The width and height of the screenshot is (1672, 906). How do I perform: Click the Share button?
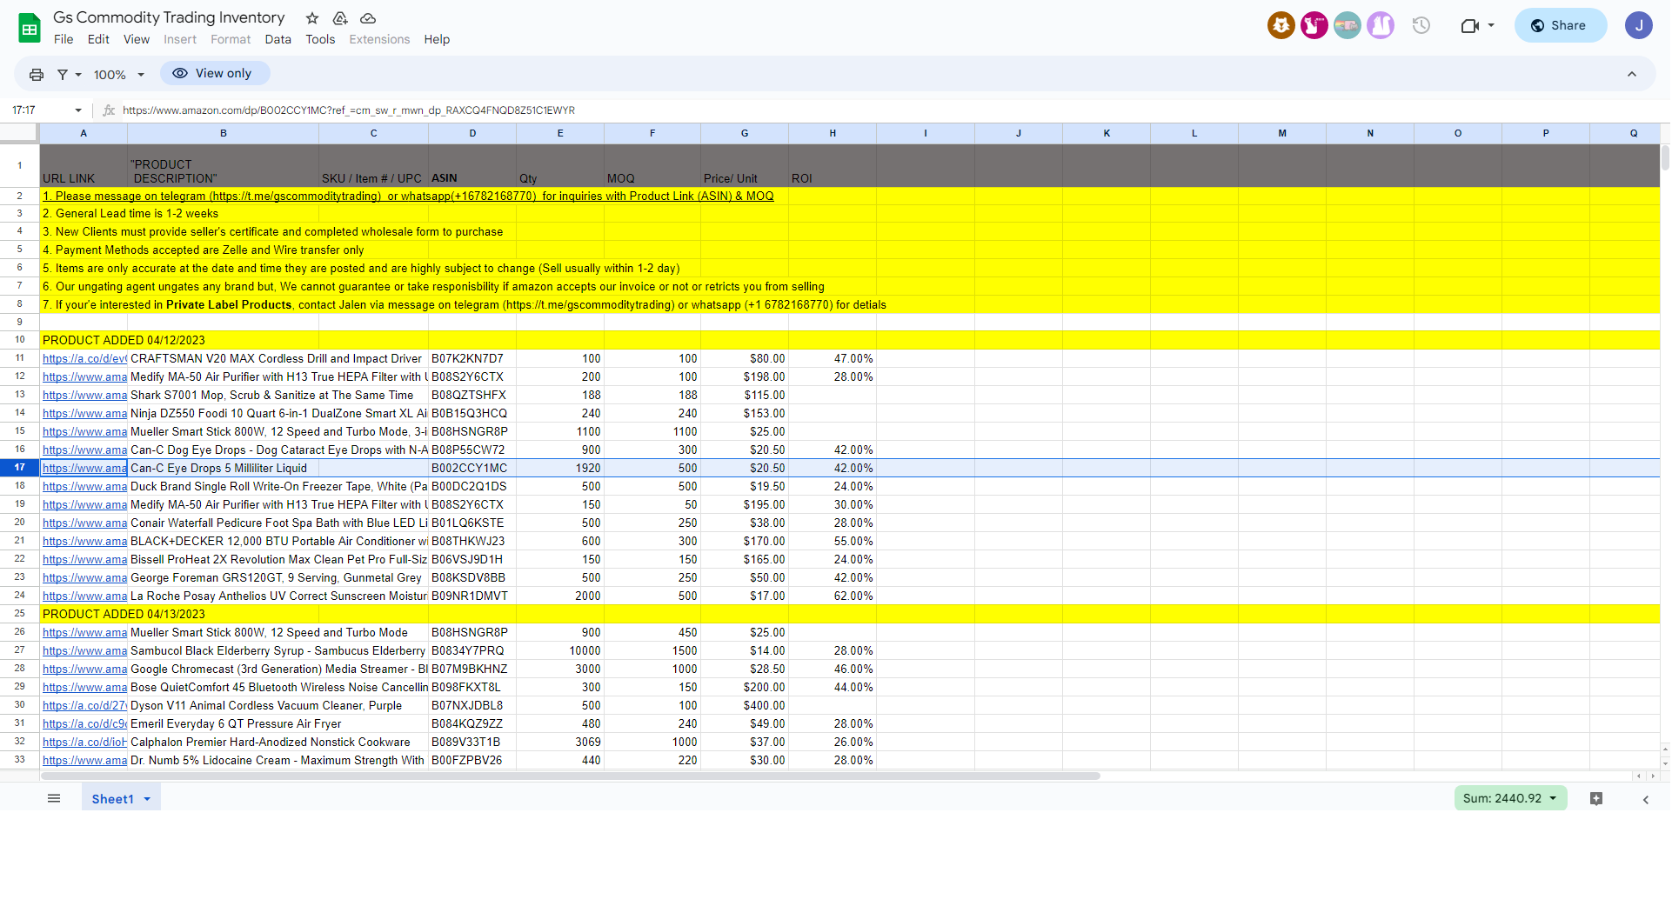1561,25
